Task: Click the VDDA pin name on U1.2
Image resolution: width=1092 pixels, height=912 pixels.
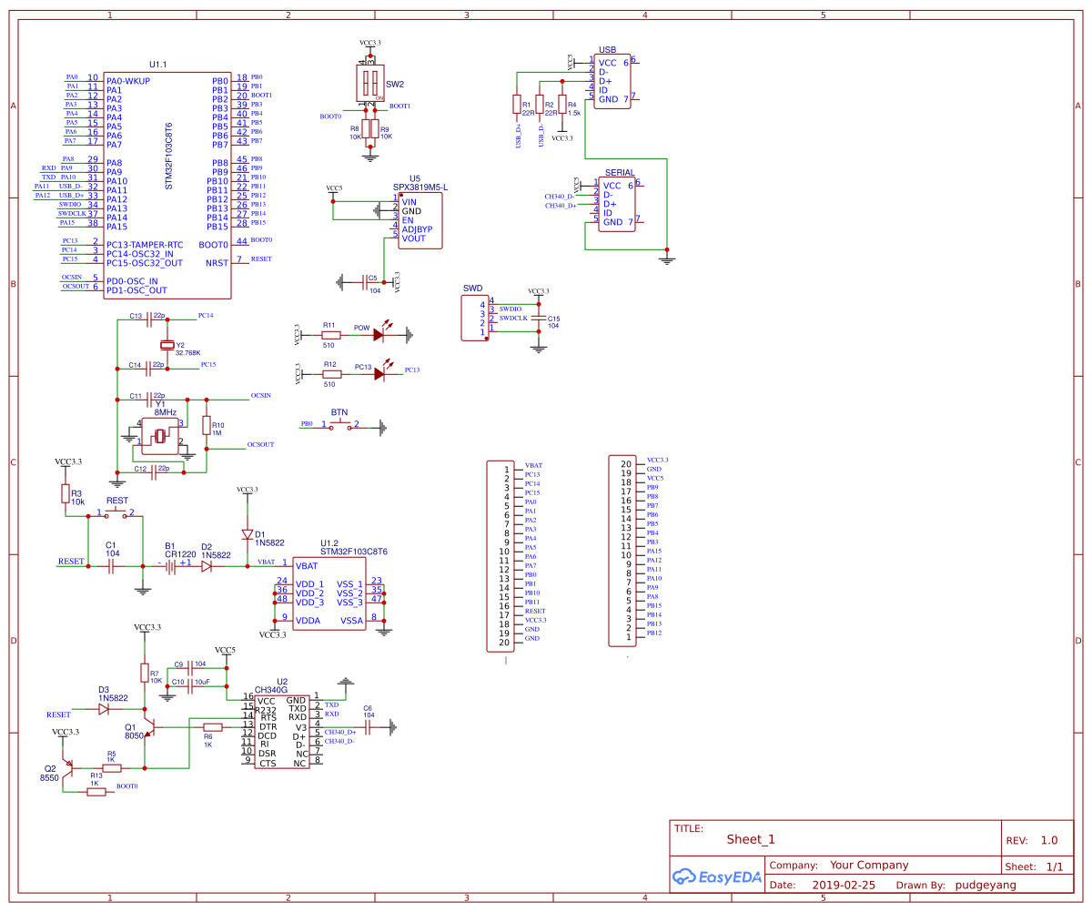Action: 308,621
